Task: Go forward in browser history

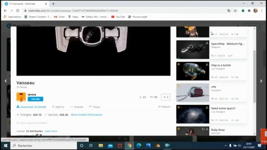Action: [x=11, y=10]
